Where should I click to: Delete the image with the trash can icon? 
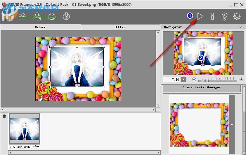click(x=4, y=116)
